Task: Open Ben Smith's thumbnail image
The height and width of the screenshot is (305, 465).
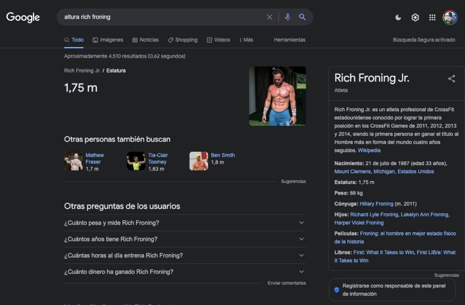Action: click(x=199, y=161)
